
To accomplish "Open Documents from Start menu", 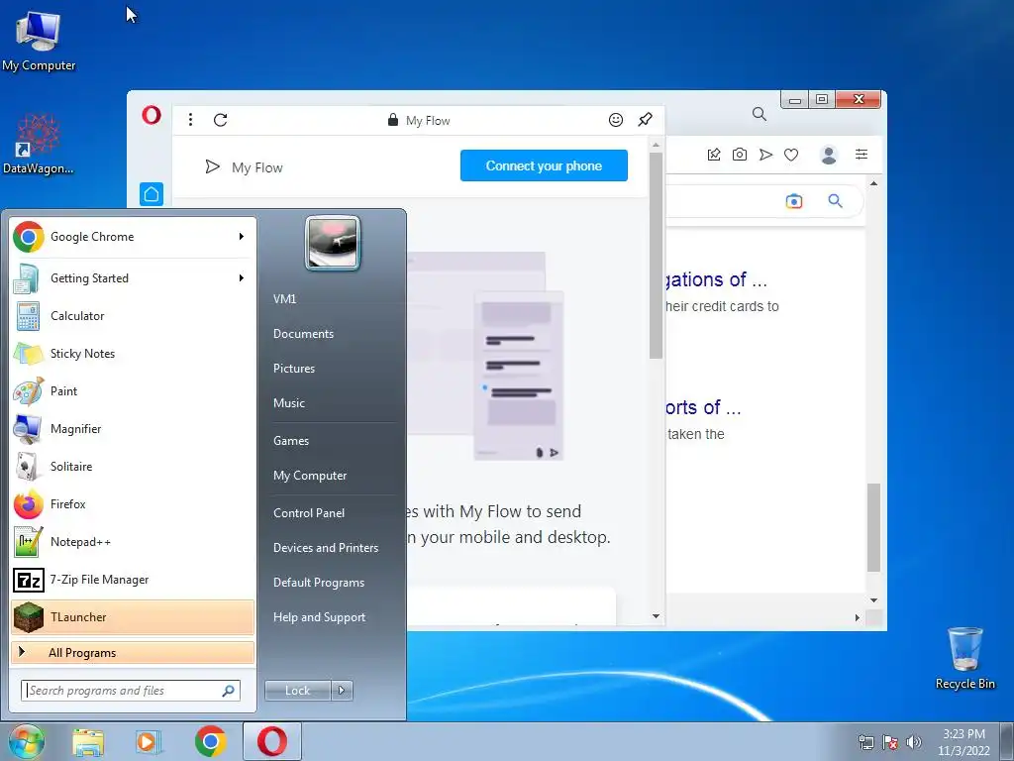I will click(x=303, y=334).
